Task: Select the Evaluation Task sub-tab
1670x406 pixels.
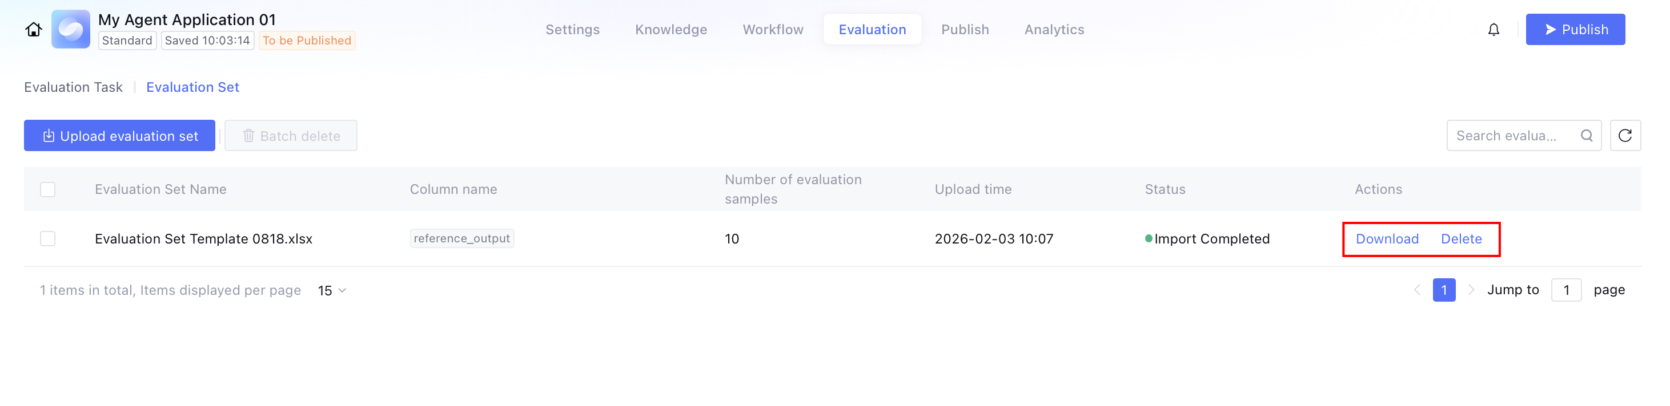Action: click(x=73, y=87)
